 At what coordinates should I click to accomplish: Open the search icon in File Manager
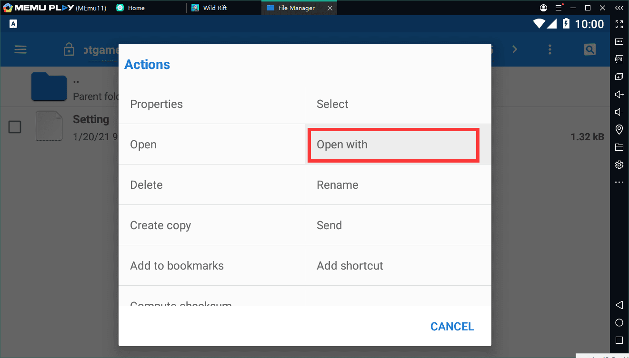589,49
